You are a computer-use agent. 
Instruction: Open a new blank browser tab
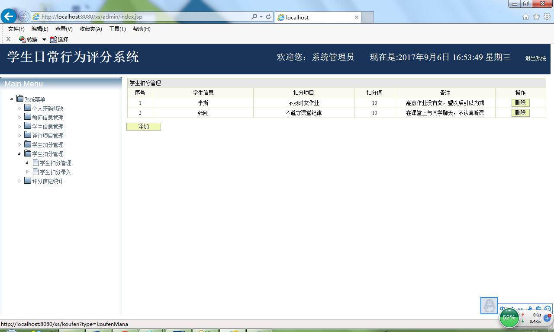[x=367, y=17]
